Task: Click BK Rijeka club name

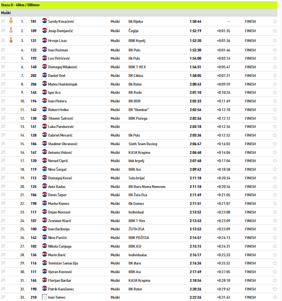Action: (136, 22)
